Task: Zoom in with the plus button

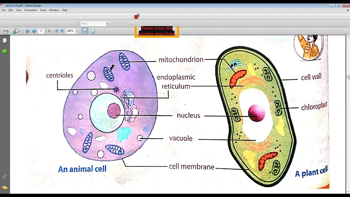Action: click(x=62, y=31)
